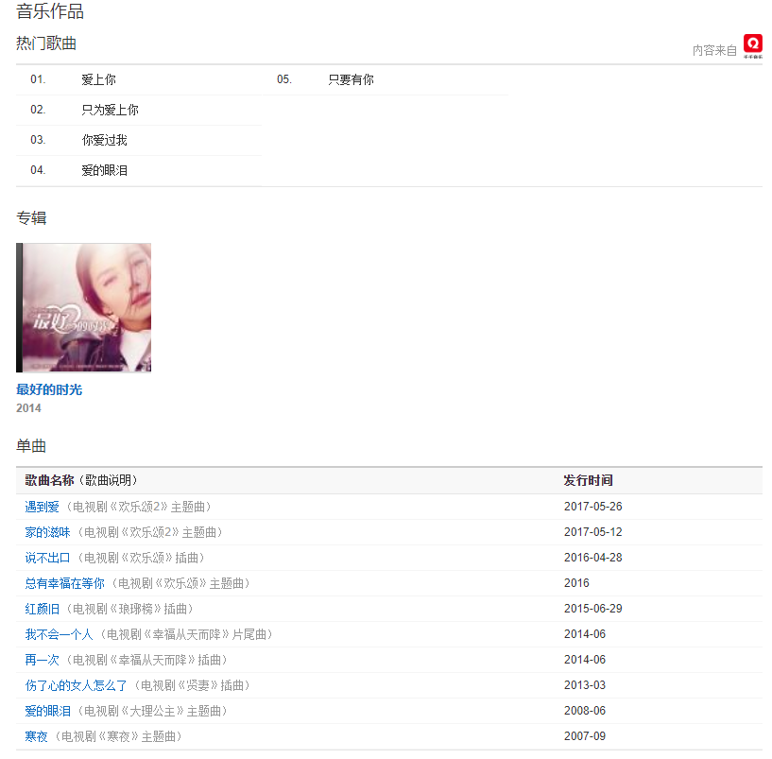The height and width of the screenshot is (759, 772).
Task: Click hot song 爱的眼泪 in list
Action: tap(104, 170)
